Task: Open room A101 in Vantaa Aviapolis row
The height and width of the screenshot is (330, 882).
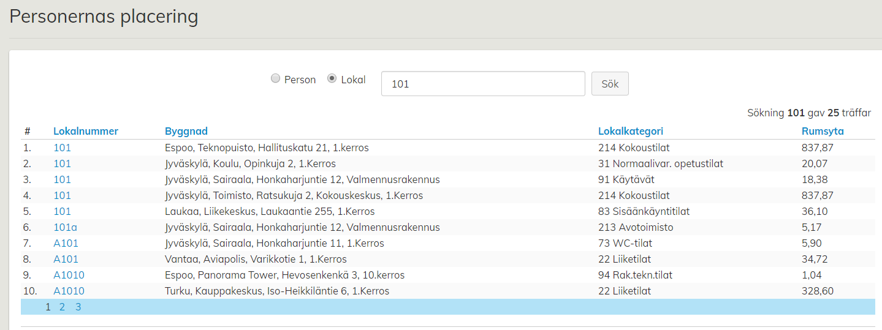Action: click(x=66, y=259)
